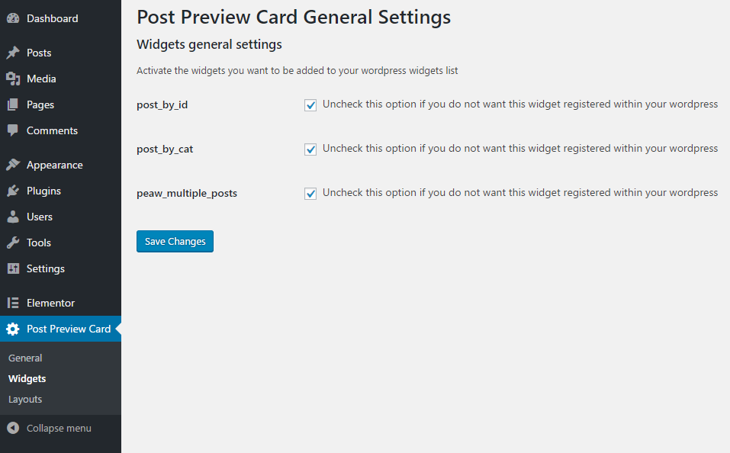Open the General submenu item

pos(25,358)
